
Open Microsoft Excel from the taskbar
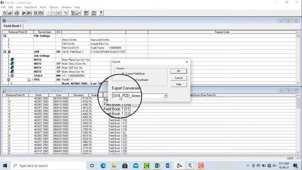pos(157,166)
